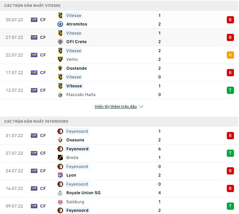
Task: Click the red B loss badge for Atromitos match
Action: (x=230, y=20)
